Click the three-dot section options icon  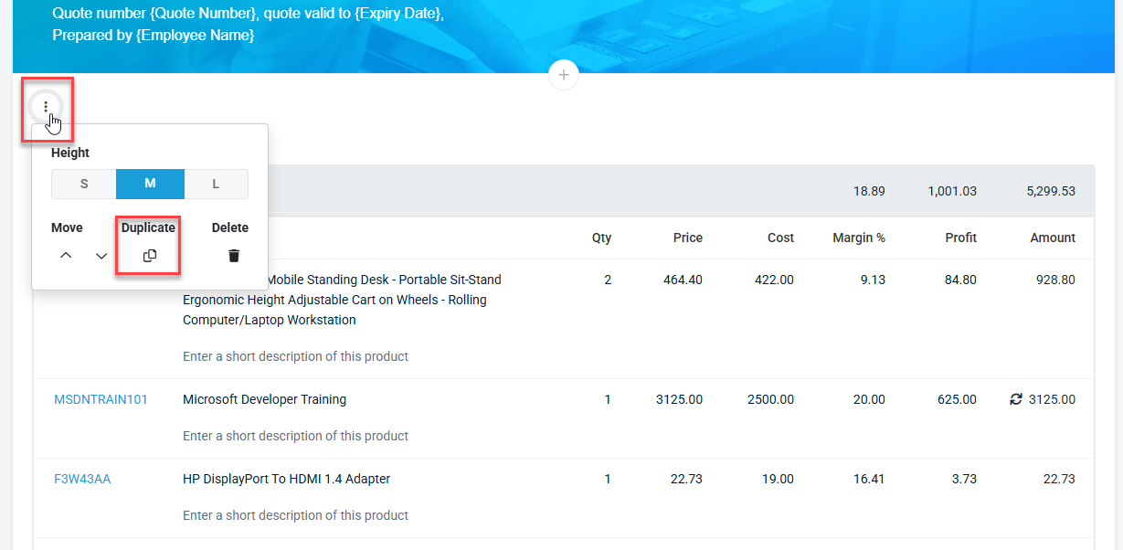[x=46, y=107]
